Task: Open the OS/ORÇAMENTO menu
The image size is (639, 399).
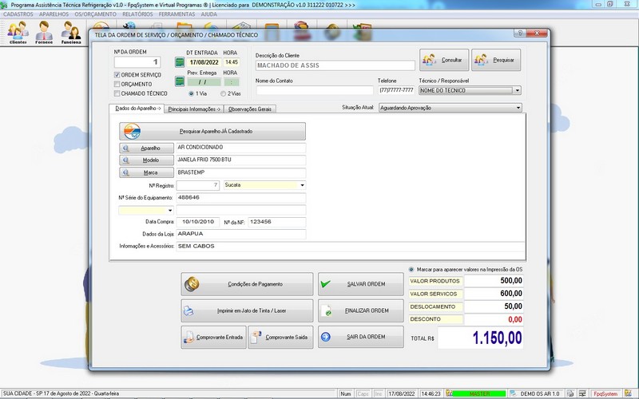Action: 95,14
